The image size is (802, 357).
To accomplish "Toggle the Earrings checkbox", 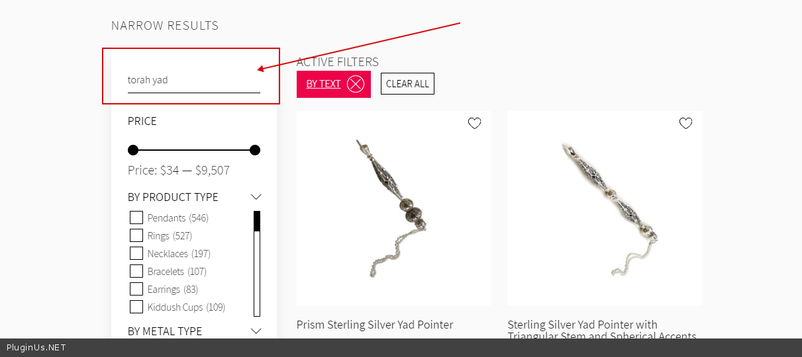I will pyautogui.click(x=136, y=289).
